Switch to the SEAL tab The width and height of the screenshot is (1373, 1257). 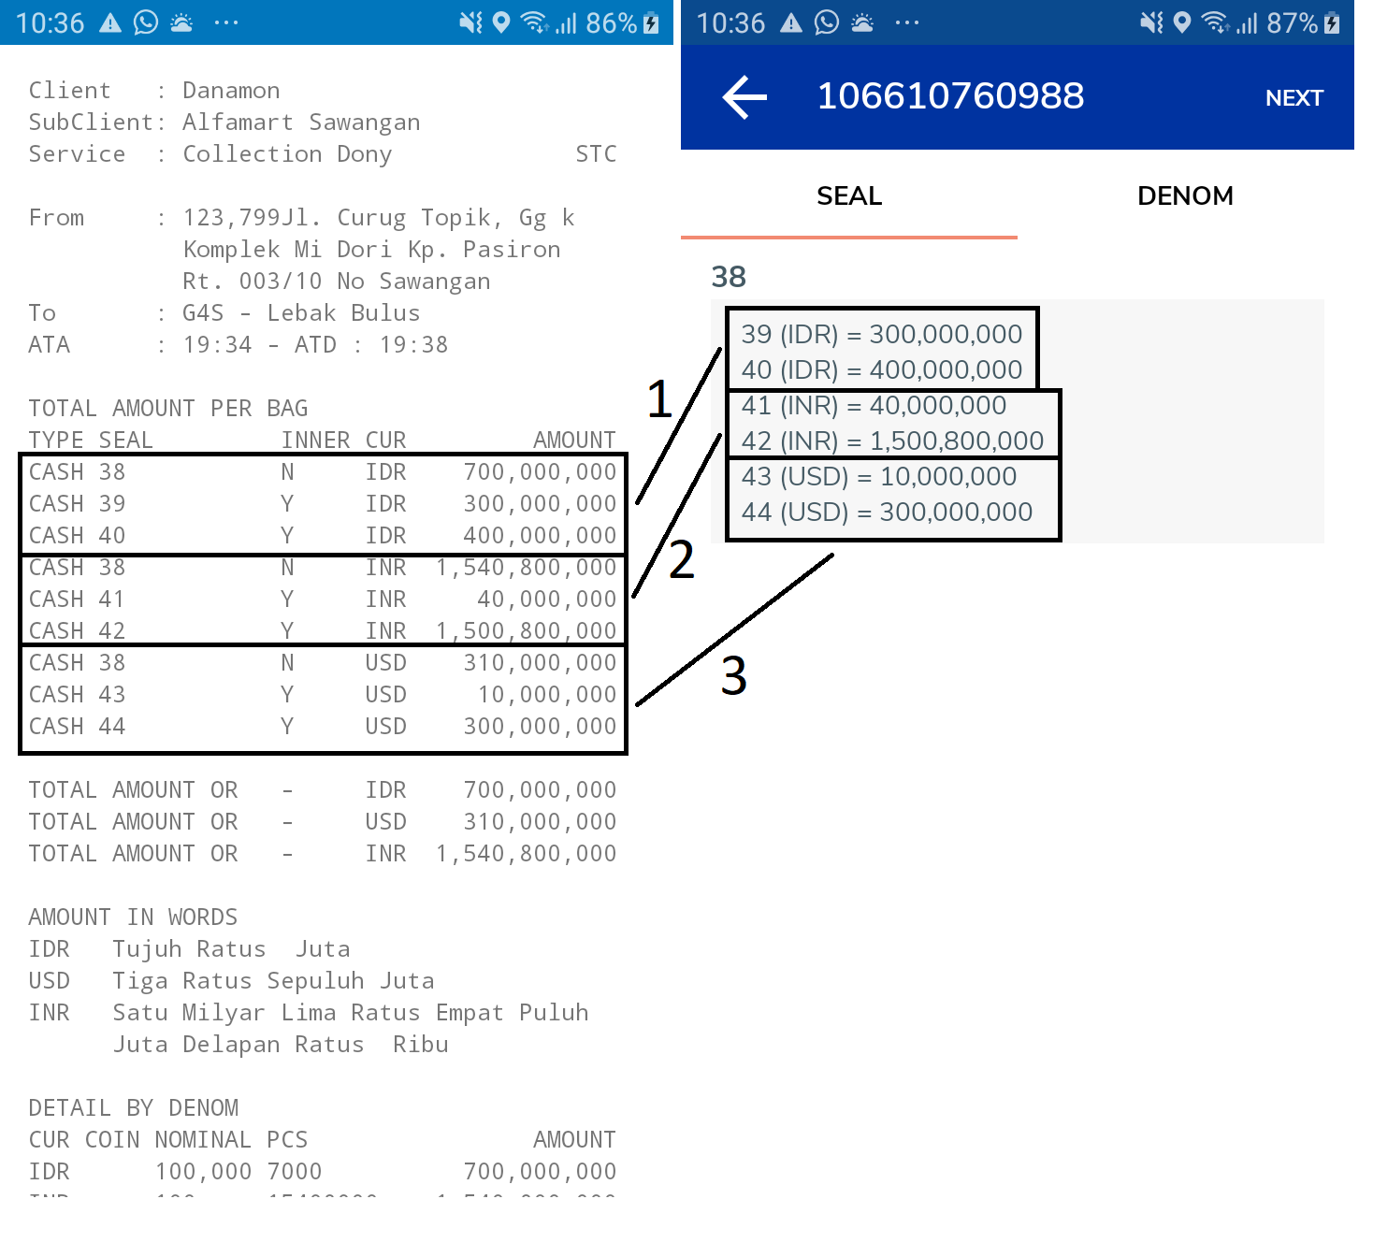(849, 195)
